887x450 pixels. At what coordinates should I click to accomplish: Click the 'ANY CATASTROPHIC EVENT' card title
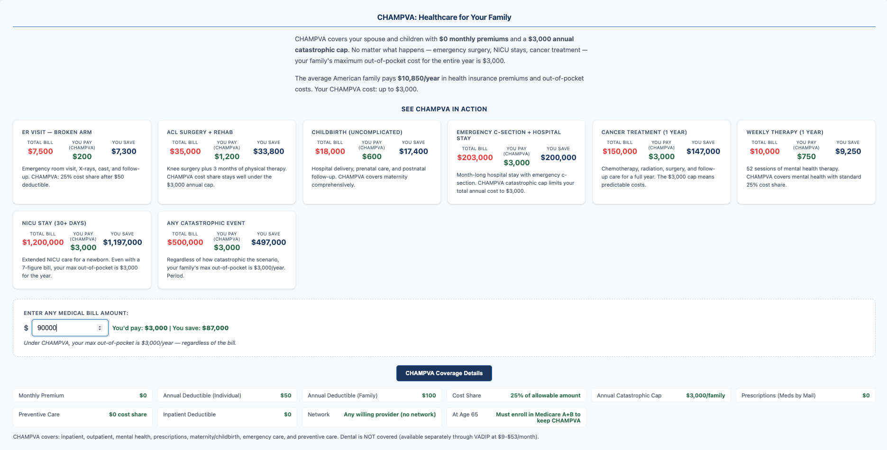click(x=206, y=223)
